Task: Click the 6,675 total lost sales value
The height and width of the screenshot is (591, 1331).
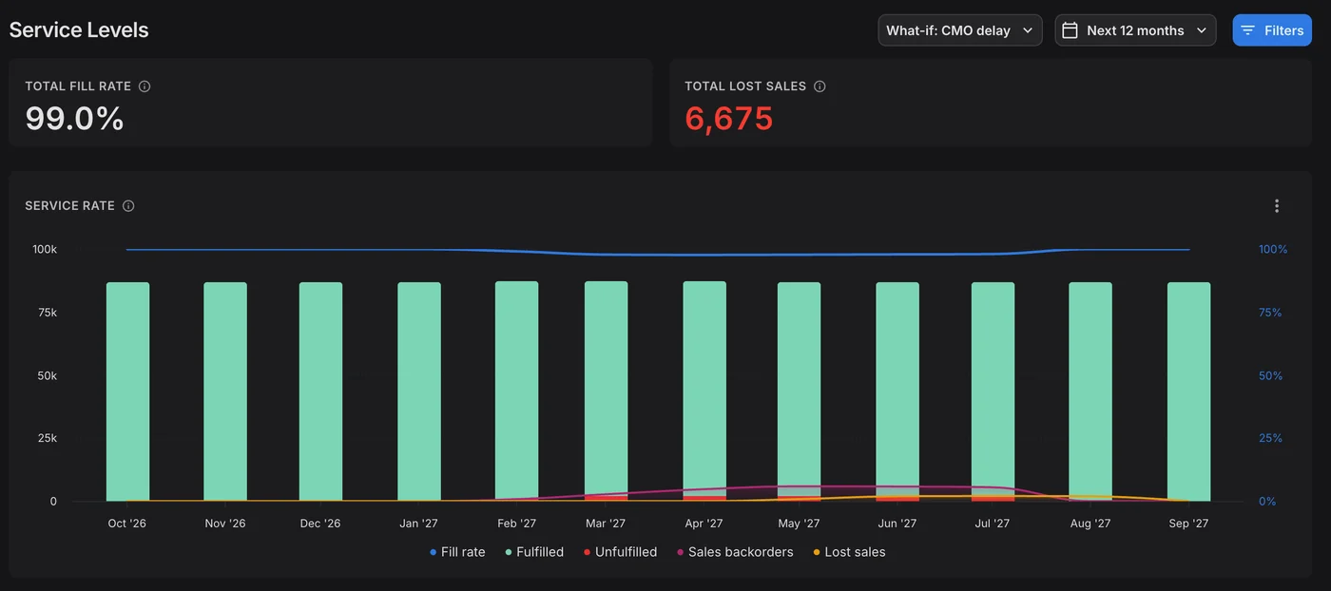Action: tap(729, 119)
